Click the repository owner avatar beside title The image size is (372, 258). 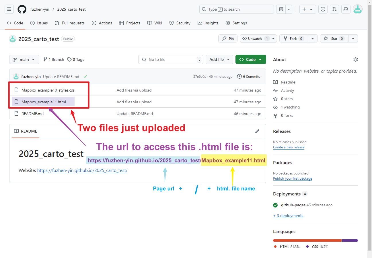click(13, 39)
